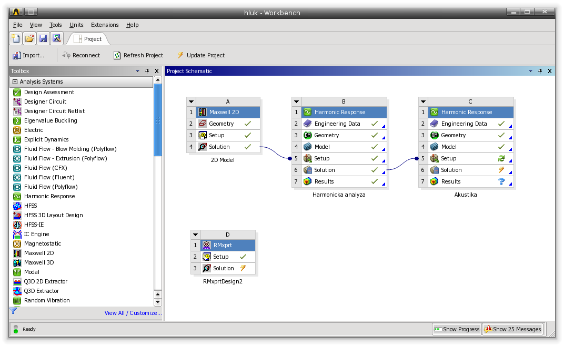The width and height of the screenshot is (564, 346).
Task: Click the Toolbox filter funnel icon
Action: [13, 311]
